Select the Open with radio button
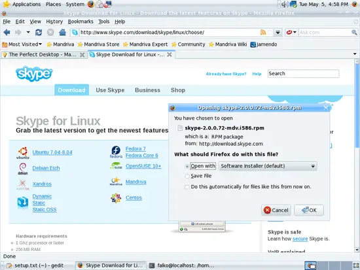The width and height of the screenshot is (360, 270). (187, 166)
